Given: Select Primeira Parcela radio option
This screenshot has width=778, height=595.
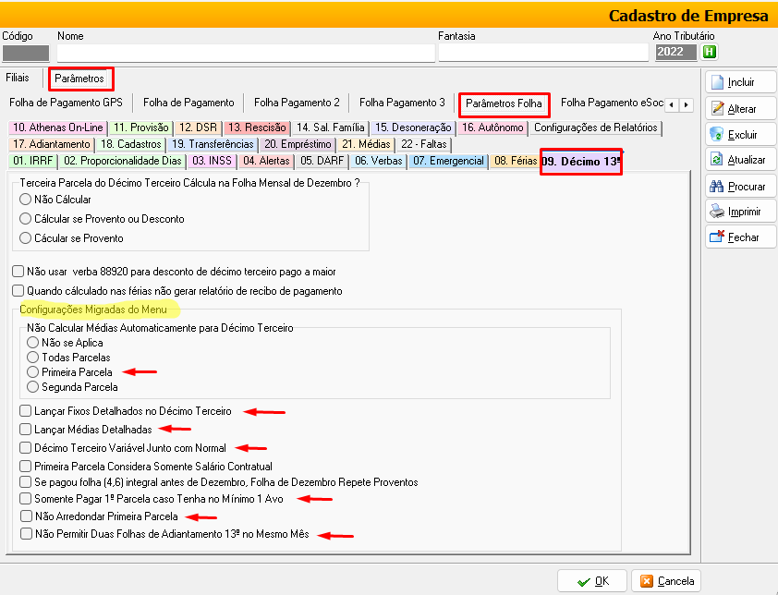Looking at the screenshot, I should [33, 372].
